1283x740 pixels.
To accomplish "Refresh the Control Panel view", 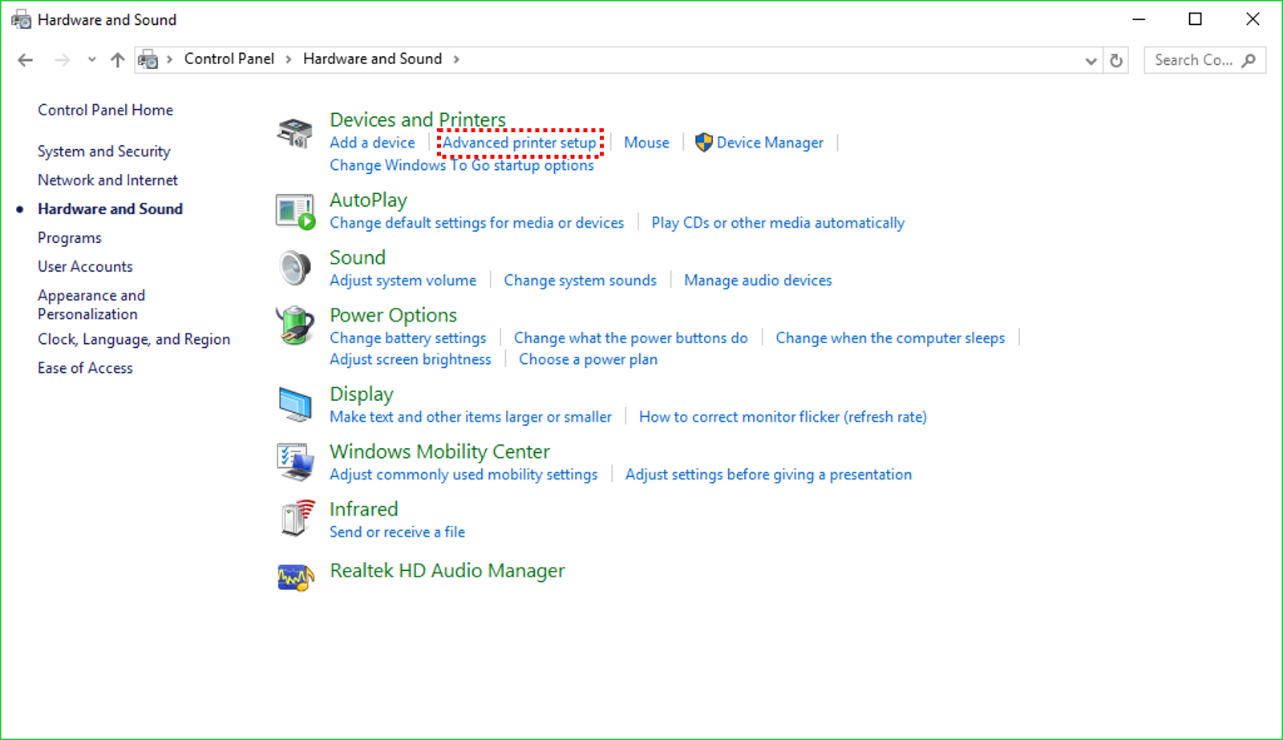I will (x=1116, y=60).
